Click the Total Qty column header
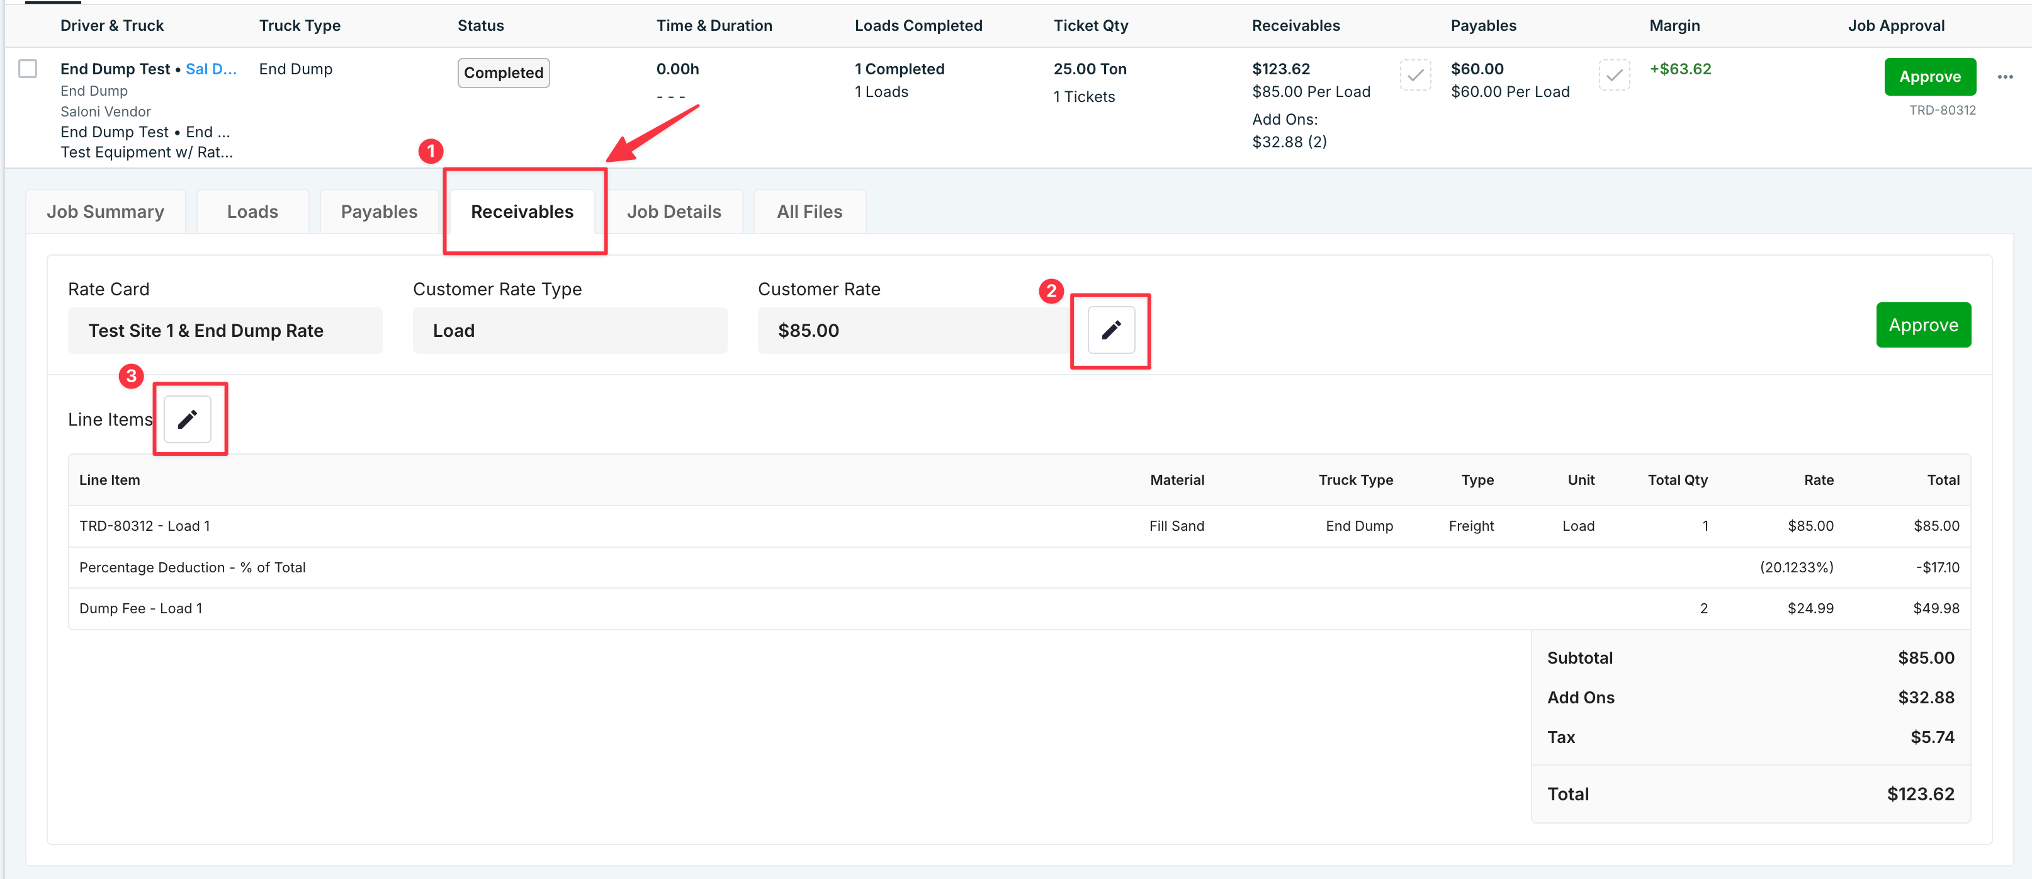Viewport: 2032px width, 879px height. tap(1677, 480)
